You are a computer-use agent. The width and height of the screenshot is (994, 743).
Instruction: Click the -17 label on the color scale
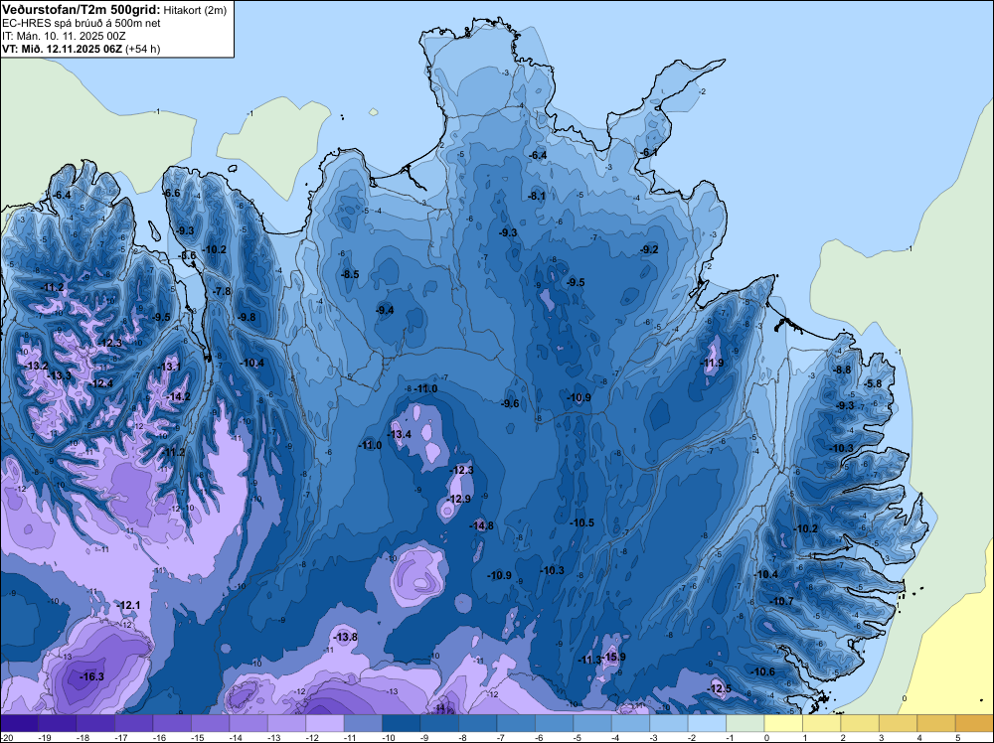[121, 737]
